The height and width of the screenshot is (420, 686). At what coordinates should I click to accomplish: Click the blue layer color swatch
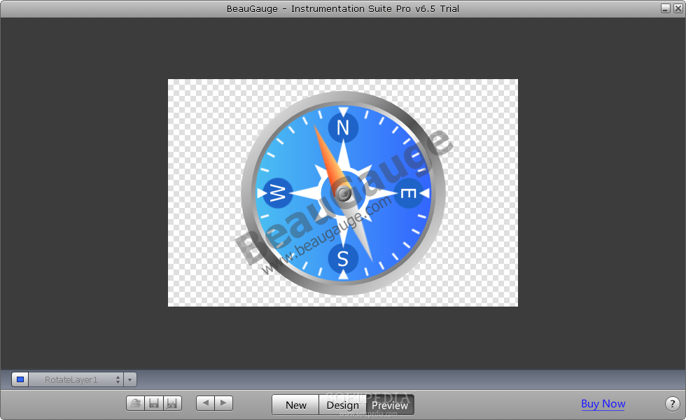[x=20, y=379]
